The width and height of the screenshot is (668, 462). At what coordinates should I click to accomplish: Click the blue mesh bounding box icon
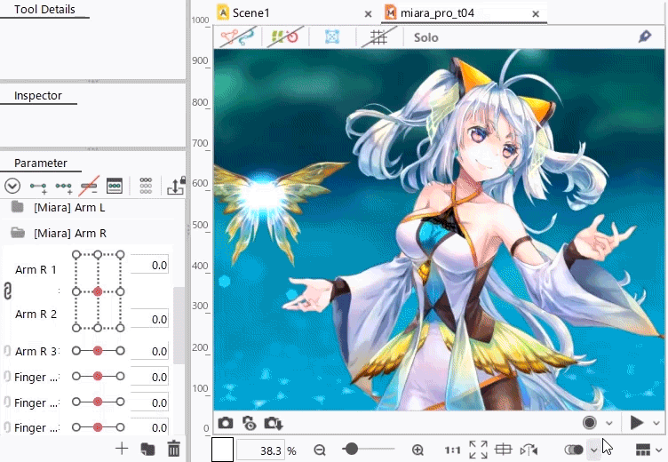tap(332, 37)
